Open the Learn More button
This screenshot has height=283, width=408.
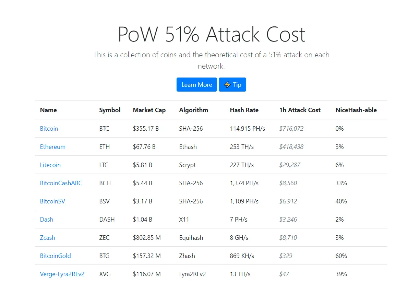[197, 85]
